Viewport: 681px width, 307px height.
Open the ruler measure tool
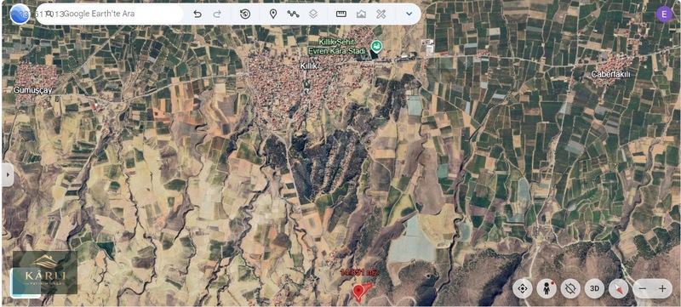(341, 14)
